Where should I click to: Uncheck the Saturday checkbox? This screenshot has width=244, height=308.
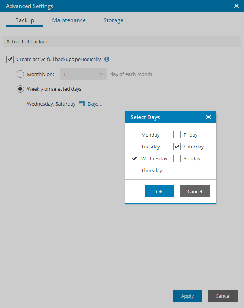(x=177, y=147)
